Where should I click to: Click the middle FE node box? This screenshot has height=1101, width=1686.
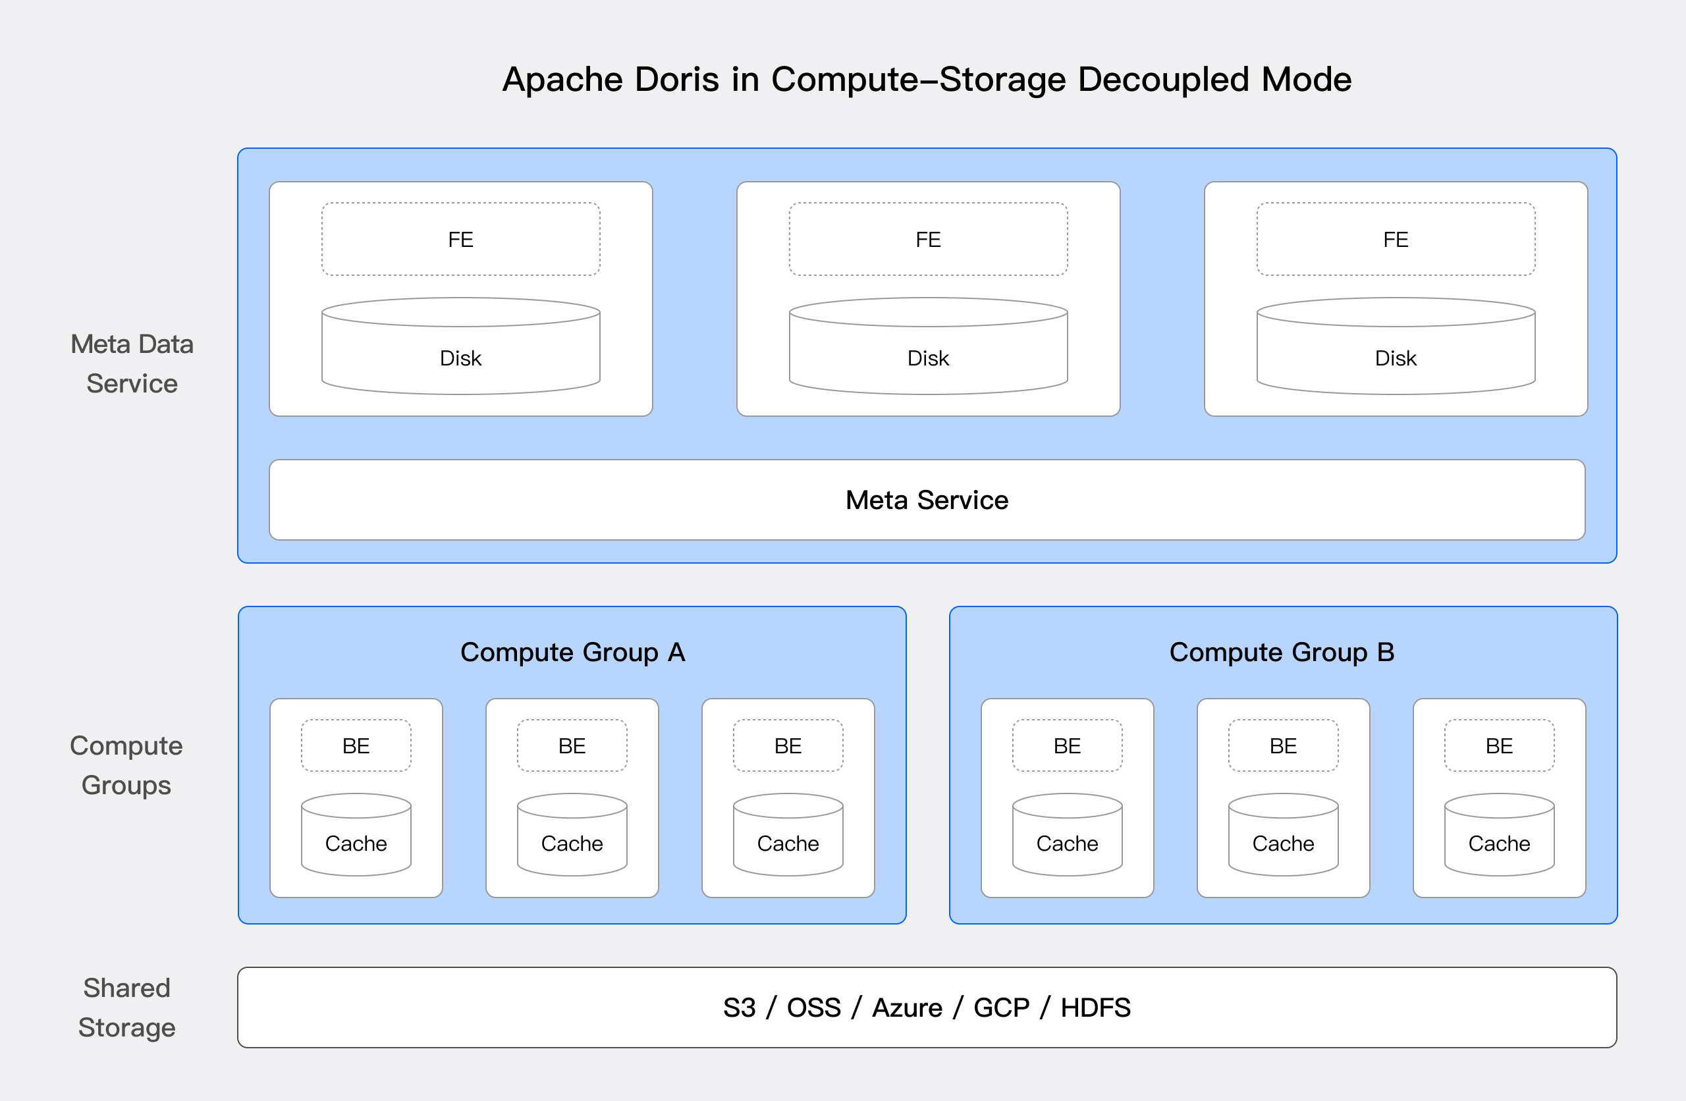tap(927, 239)
